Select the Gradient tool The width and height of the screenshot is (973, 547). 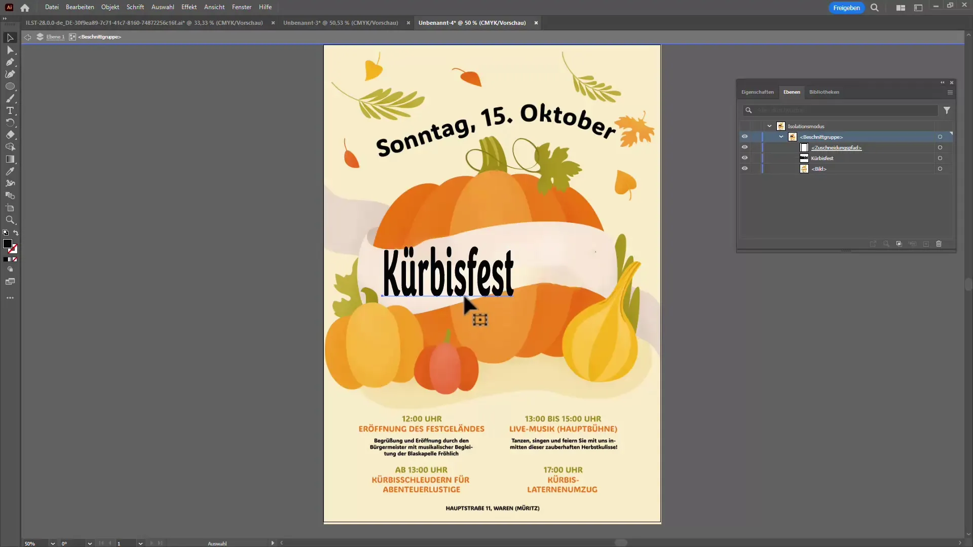[x=10, y=160]
